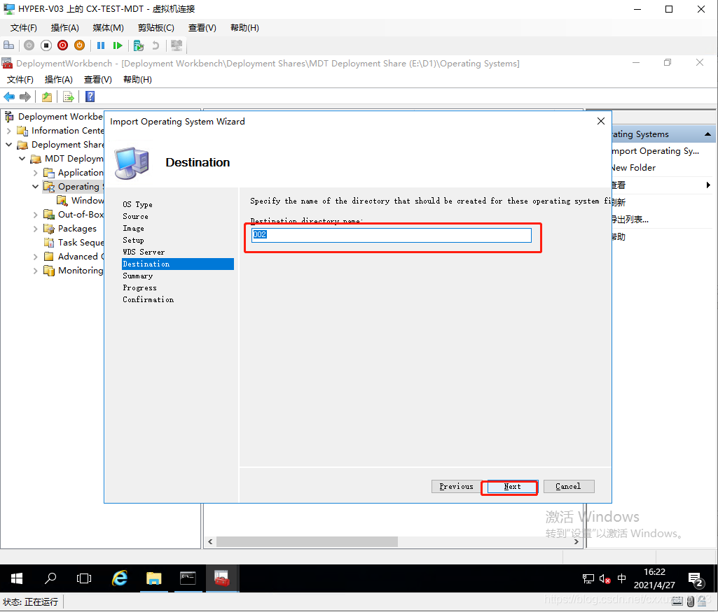Open VM connection 操作(A) menu
Viewport: 718px width, 612px height.
[x=64, y=28]
